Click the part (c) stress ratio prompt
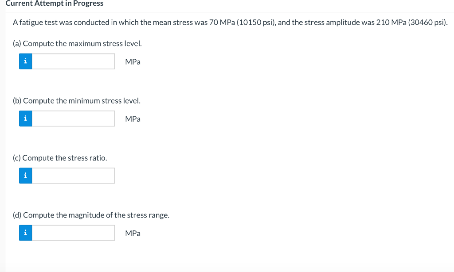The width and height of the screenshot is (454, 272). pos(60,157)
